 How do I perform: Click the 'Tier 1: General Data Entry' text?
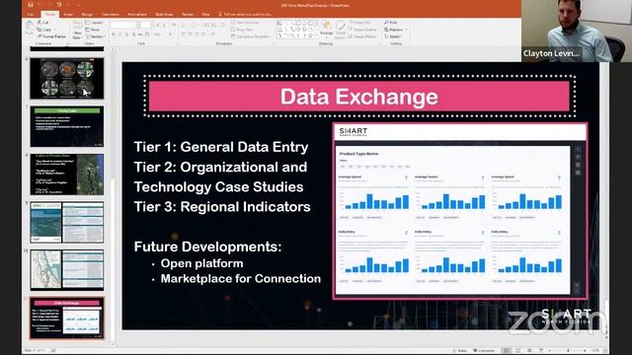pyautogui.click(x=221, y=147)
